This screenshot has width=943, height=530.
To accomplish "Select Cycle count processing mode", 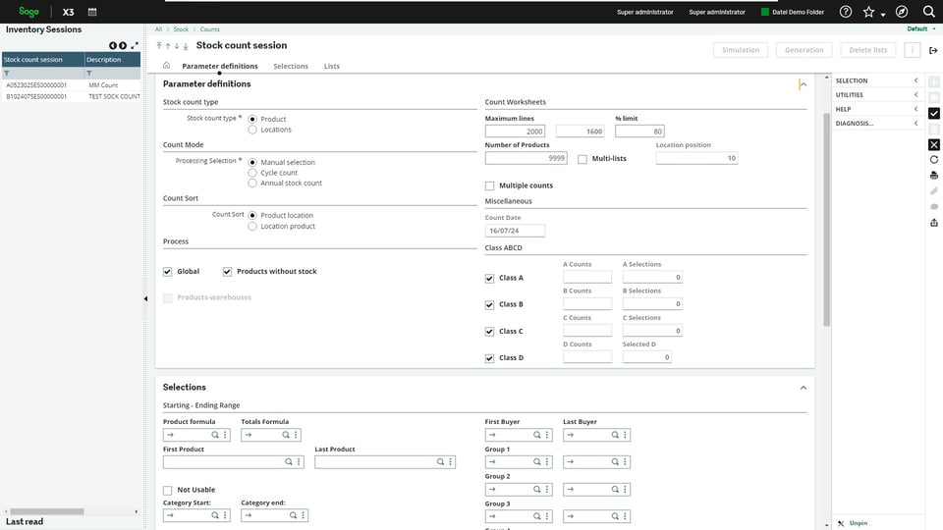I will coord(252,173).
